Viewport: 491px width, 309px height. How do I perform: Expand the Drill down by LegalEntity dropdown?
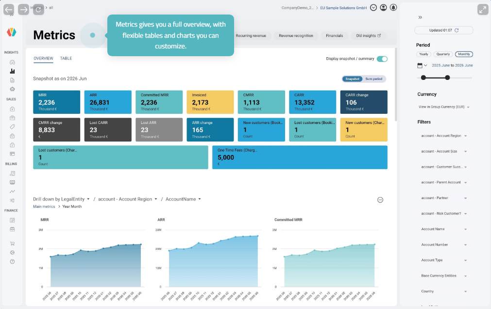[x=61, y=199]
